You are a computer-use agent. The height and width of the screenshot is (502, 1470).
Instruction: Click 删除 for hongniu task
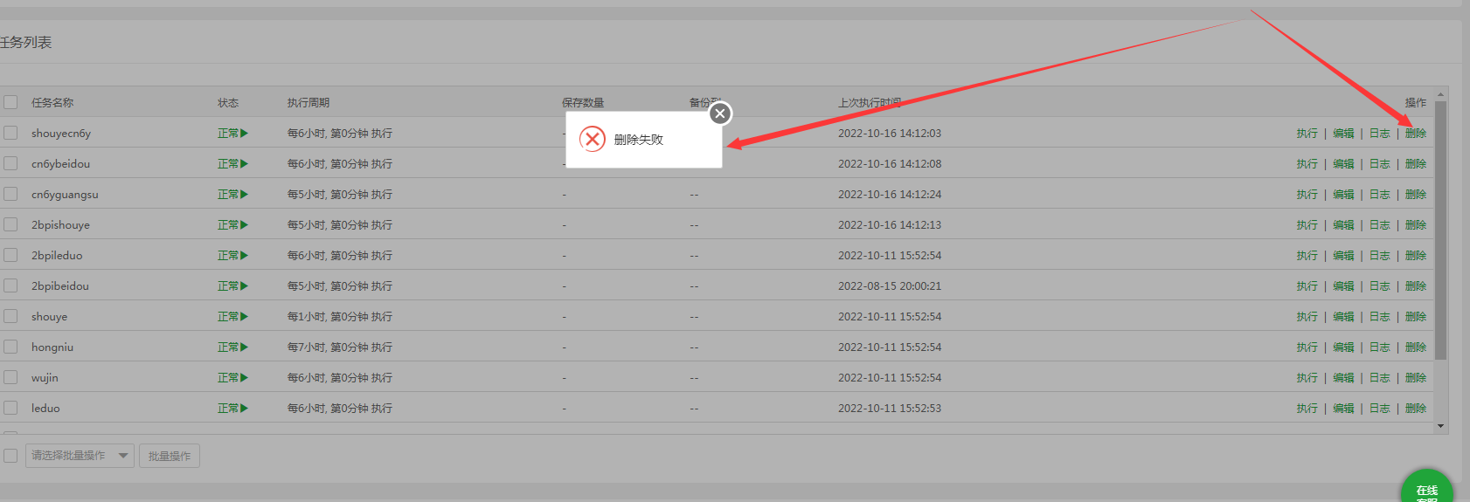click(1416, 347)
